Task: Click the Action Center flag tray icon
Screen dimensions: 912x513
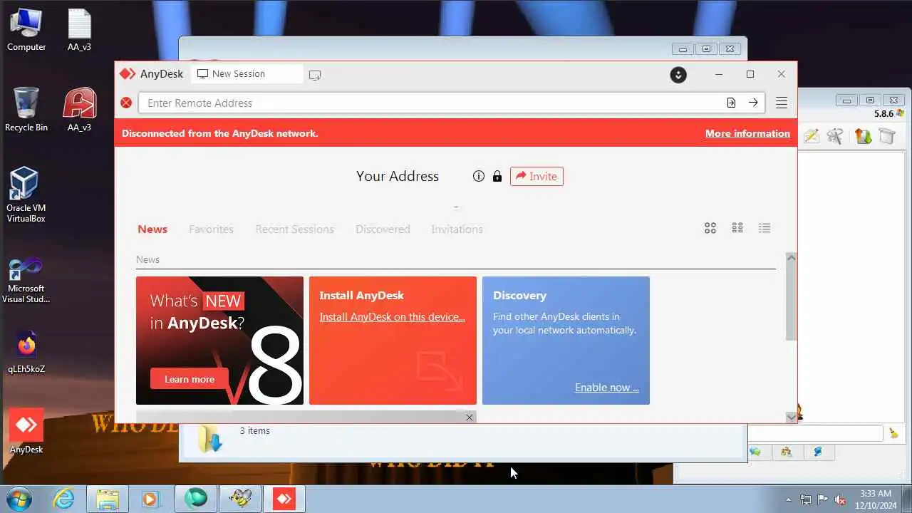Action: click(x=823, y=499)
